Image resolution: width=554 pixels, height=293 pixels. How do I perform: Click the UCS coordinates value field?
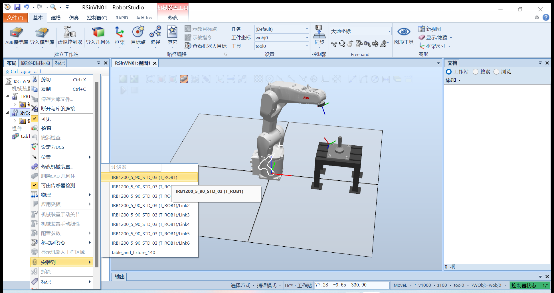(352, 285)
